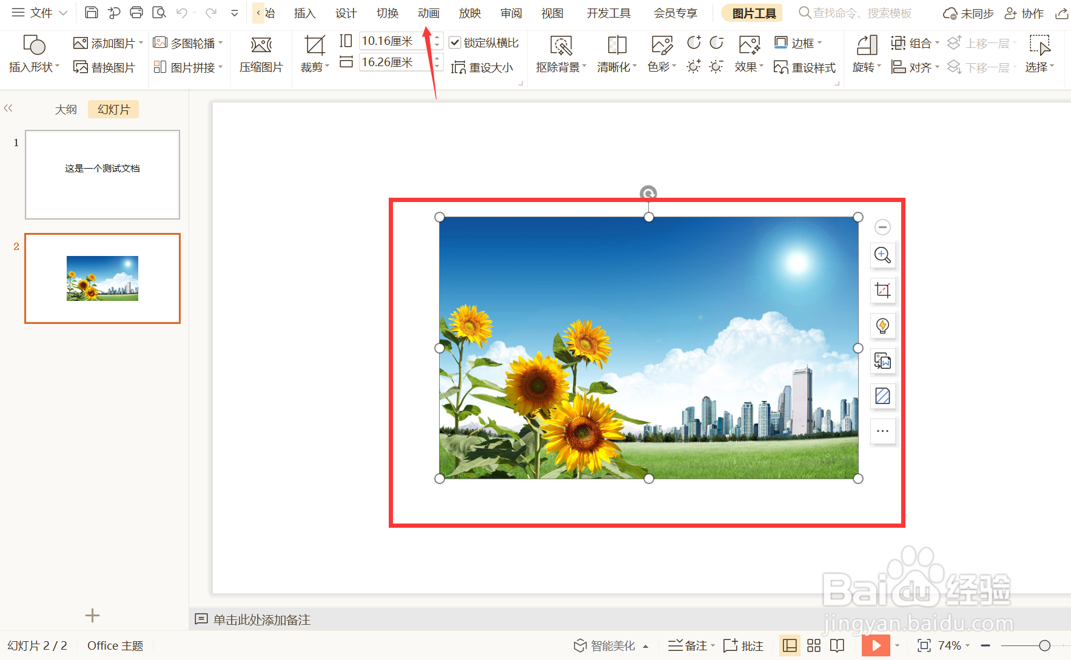
Task: Click 重设样式 to reset picture style
Action: pyautogui.click(x=805, y=67)
